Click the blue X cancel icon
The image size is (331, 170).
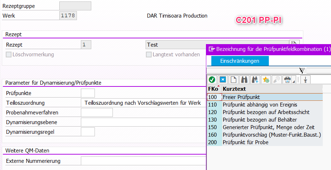click(222, 79)
